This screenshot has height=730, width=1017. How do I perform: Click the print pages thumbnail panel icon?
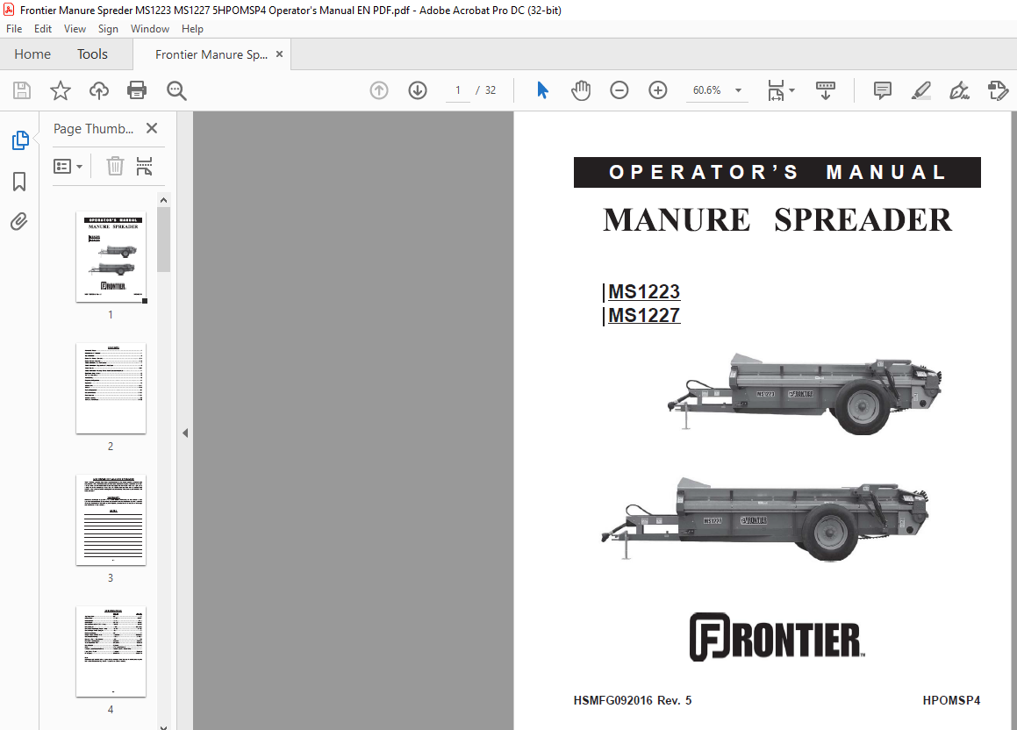pos(144,166)
